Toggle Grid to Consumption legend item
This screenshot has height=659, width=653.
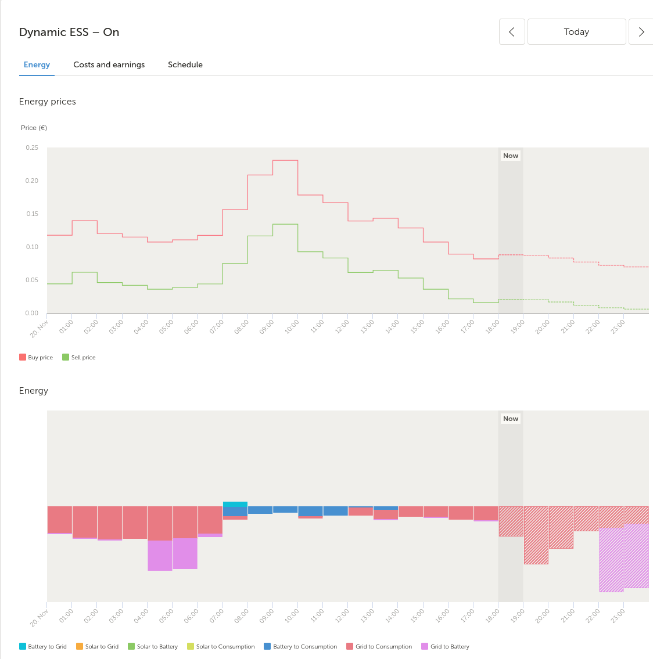pyautogui.click(x=379, y=646)
